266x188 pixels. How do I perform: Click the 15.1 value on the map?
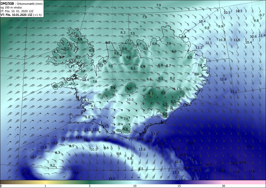tap(107, 140)
